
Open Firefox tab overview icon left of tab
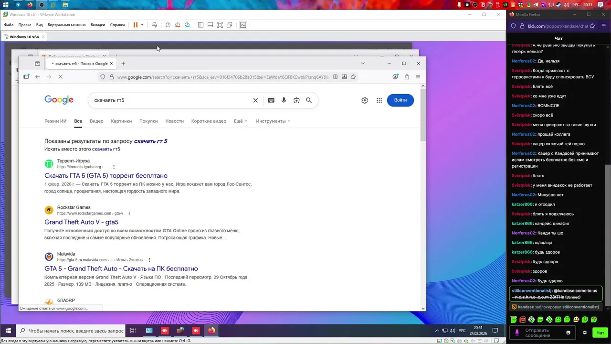(38, 63)
